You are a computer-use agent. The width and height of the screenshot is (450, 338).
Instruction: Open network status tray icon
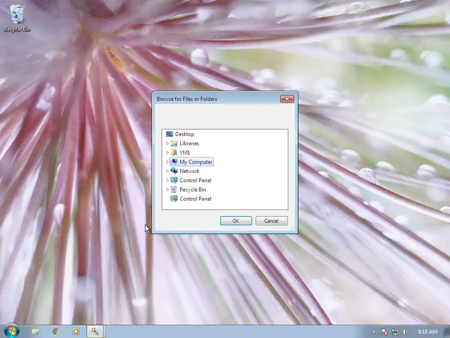395,332
